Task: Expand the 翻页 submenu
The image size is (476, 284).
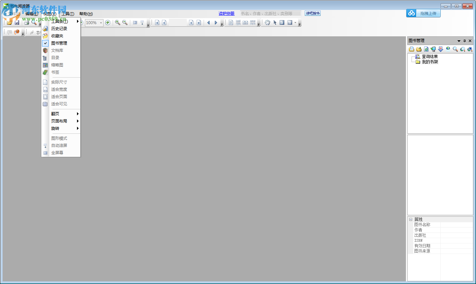Action: tap(61, 114)
